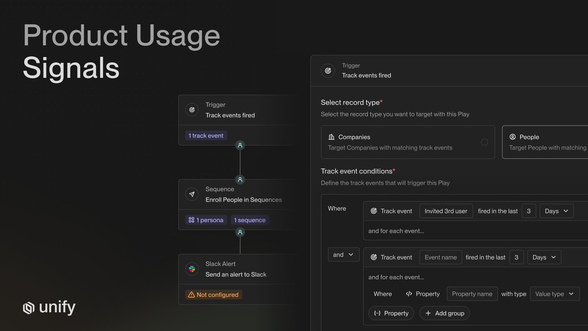
Task: Click the person connector icon below Sequence node
Action: 240,232
